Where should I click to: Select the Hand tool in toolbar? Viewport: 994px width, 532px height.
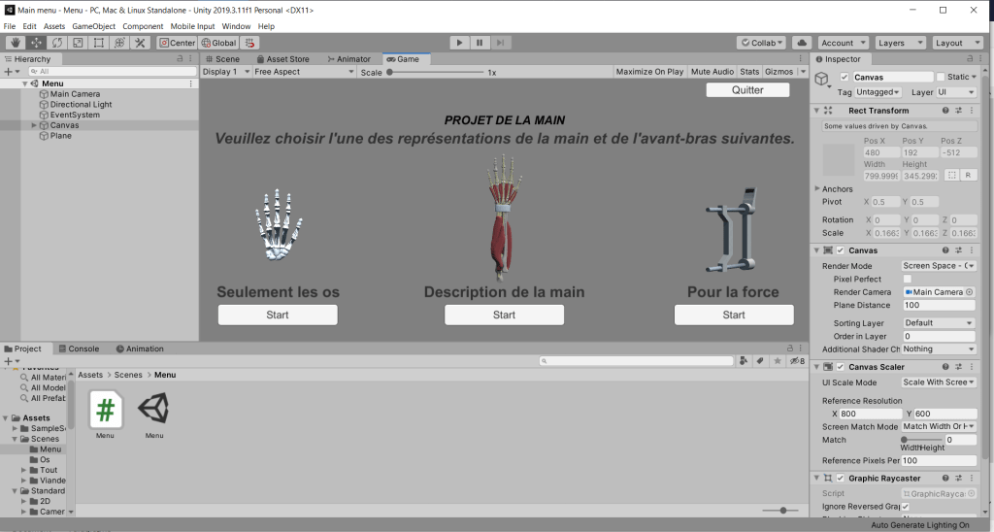[x=16, y=43]
